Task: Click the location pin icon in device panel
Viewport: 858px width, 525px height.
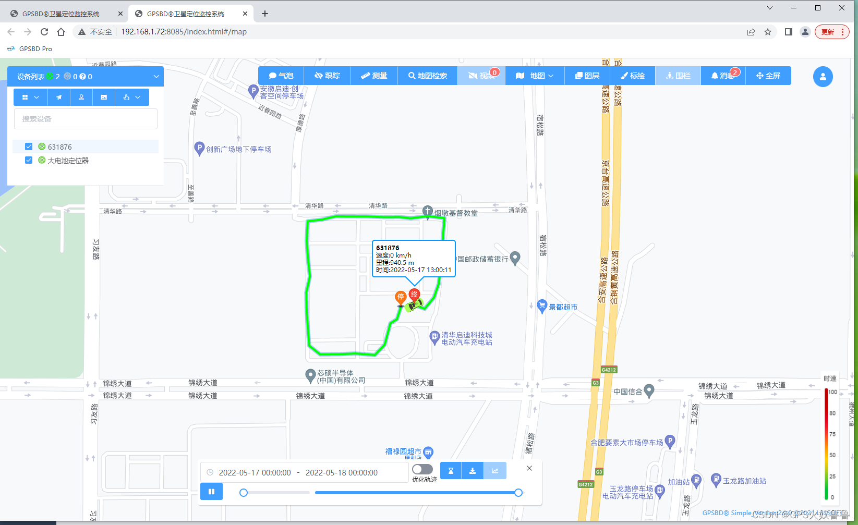Action: (x=81, y=97)
